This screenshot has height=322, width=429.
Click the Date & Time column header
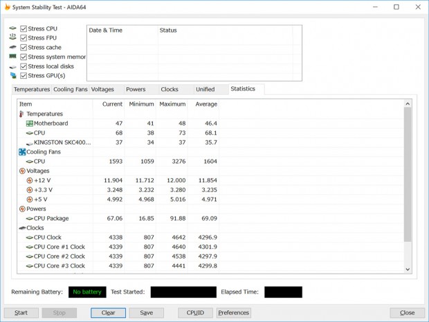(x=122, y=30)
